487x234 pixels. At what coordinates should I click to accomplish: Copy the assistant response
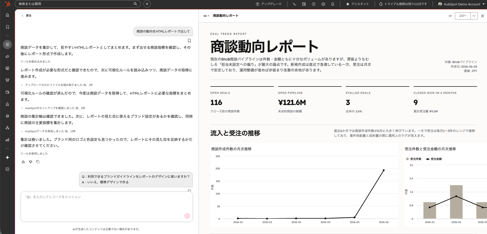coord(38,162)
